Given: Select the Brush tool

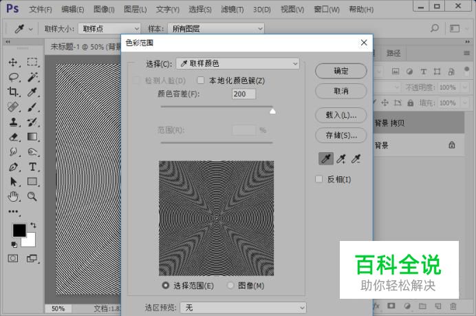Looking at the screenshot, I should pyautogui.click(x=32, y=107).
